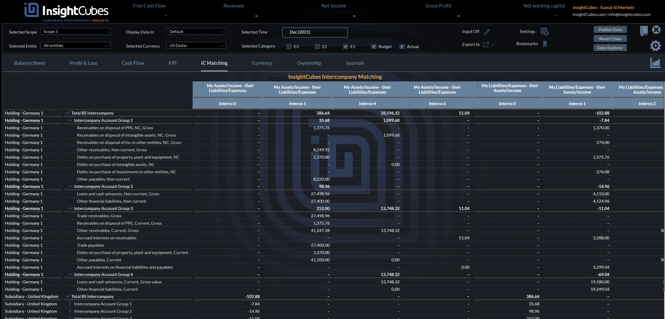The height and width of the screenshot is (319, 665).
Task: Switch to the Cash Flow tab
Action: click(132, 63)
